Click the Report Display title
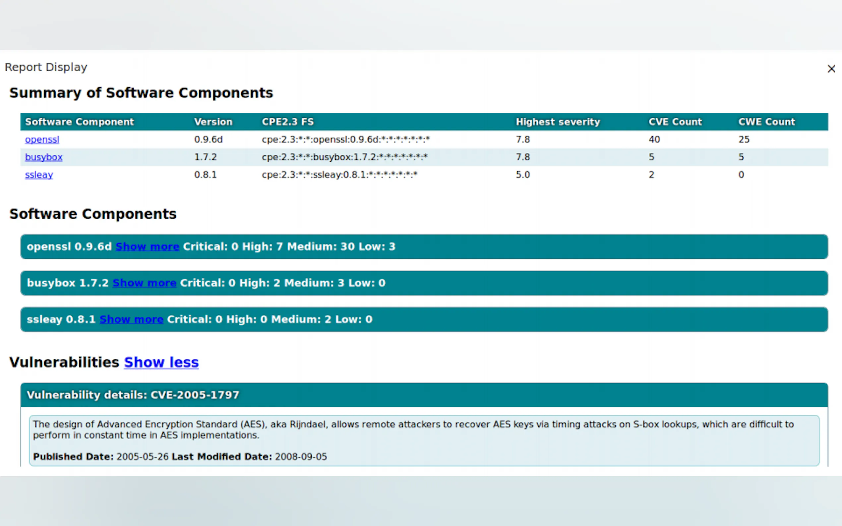Viewport: 842px width, 526px height. [x=46, y=67]
